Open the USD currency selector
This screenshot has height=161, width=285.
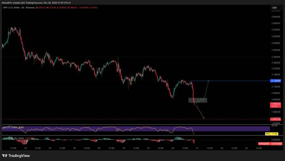274,8
